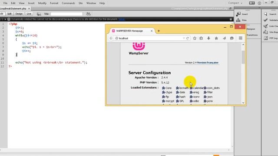Click the Core extension entry
Image resolution: width=278 pixels, height=156 pixels.
coord(167,88)
